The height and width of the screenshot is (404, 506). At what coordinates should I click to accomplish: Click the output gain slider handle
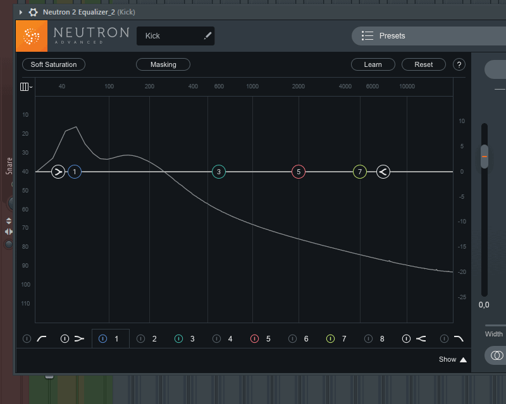(484, 157)
